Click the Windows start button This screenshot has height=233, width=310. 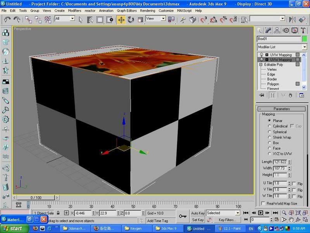pos(14,228)
